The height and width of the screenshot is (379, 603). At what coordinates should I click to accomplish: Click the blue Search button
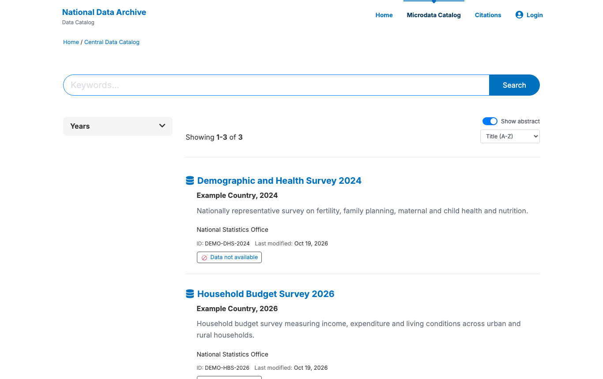click(x=514, y=85)
